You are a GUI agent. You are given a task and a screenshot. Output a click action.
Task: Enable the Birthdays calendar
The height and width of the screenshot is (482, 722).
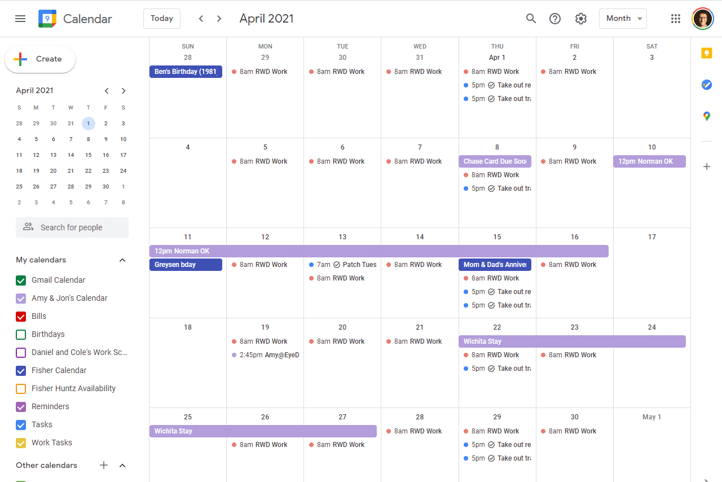click(21, 334)
